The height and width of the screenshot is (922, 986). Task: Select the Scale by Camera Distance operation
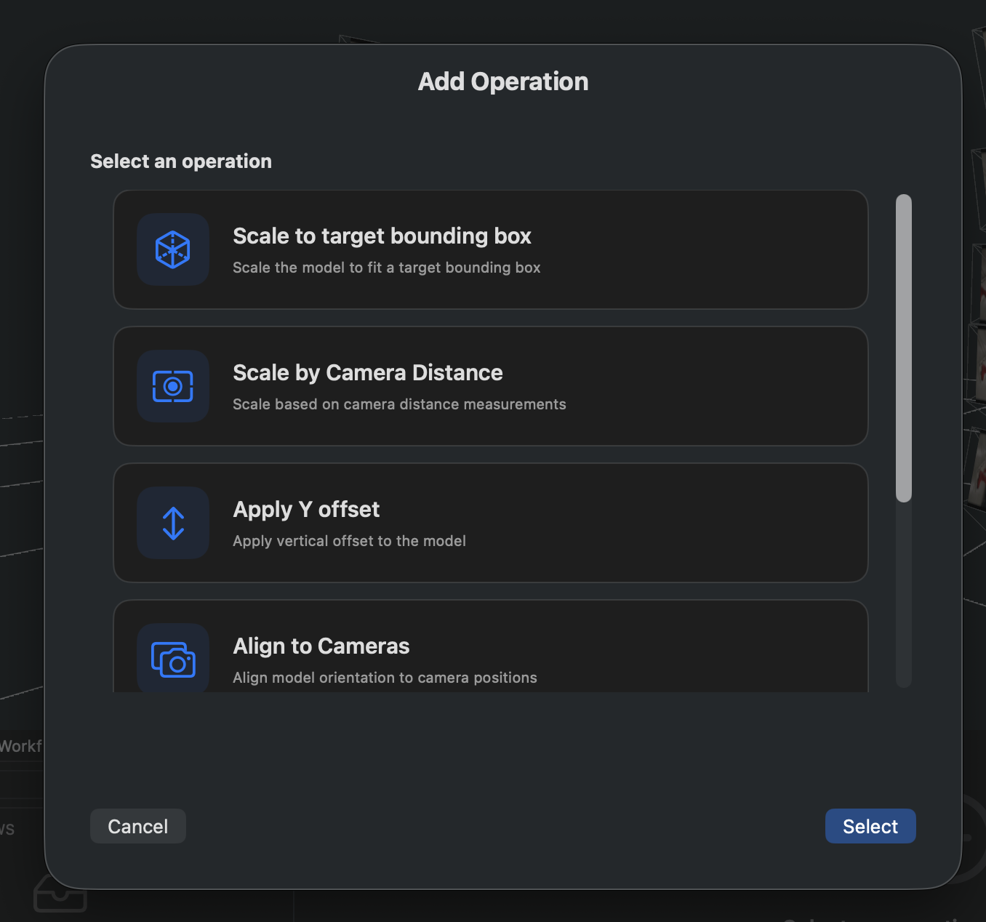coord(490,386)
